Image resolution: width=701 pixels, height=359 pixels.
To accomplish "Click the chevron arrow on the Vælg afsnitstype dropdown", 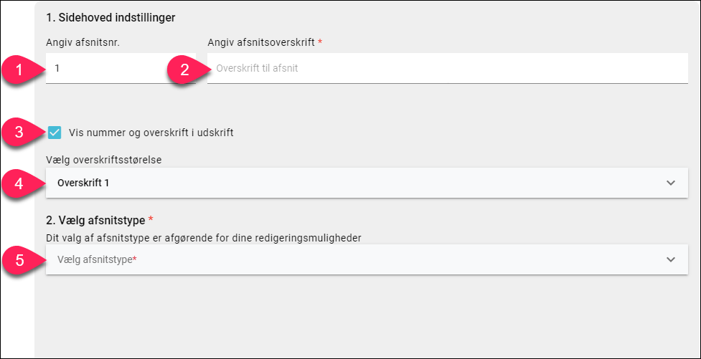I will click(671, 259).
